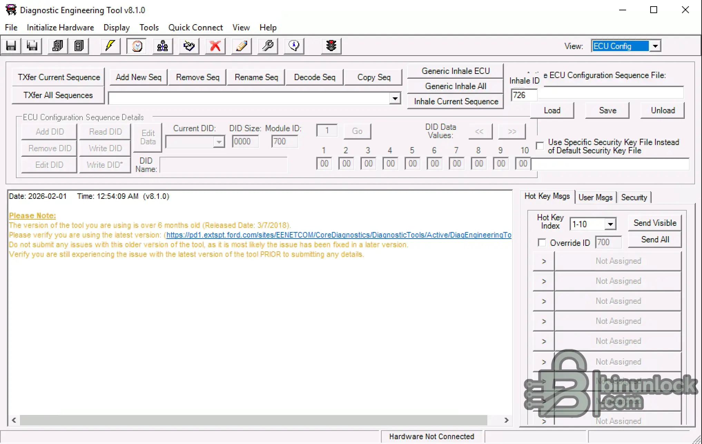
Task: Click the Inhale ID input field
Action: (524, 95)
